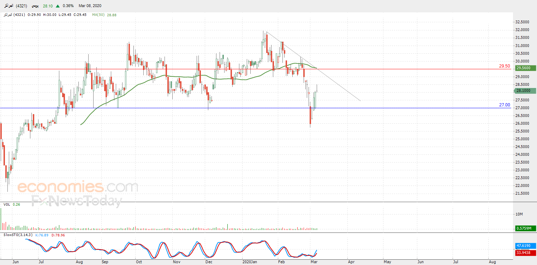Click the Nov label on time axis
The height and width of the screenshot is (265, 537).
pos(177,262)
